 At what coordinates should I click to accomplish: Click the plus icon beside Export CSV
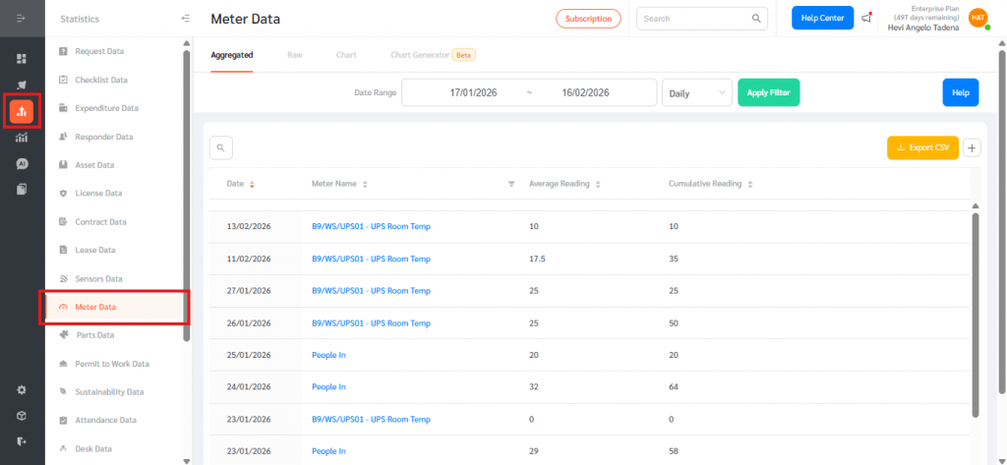[972, 147]
